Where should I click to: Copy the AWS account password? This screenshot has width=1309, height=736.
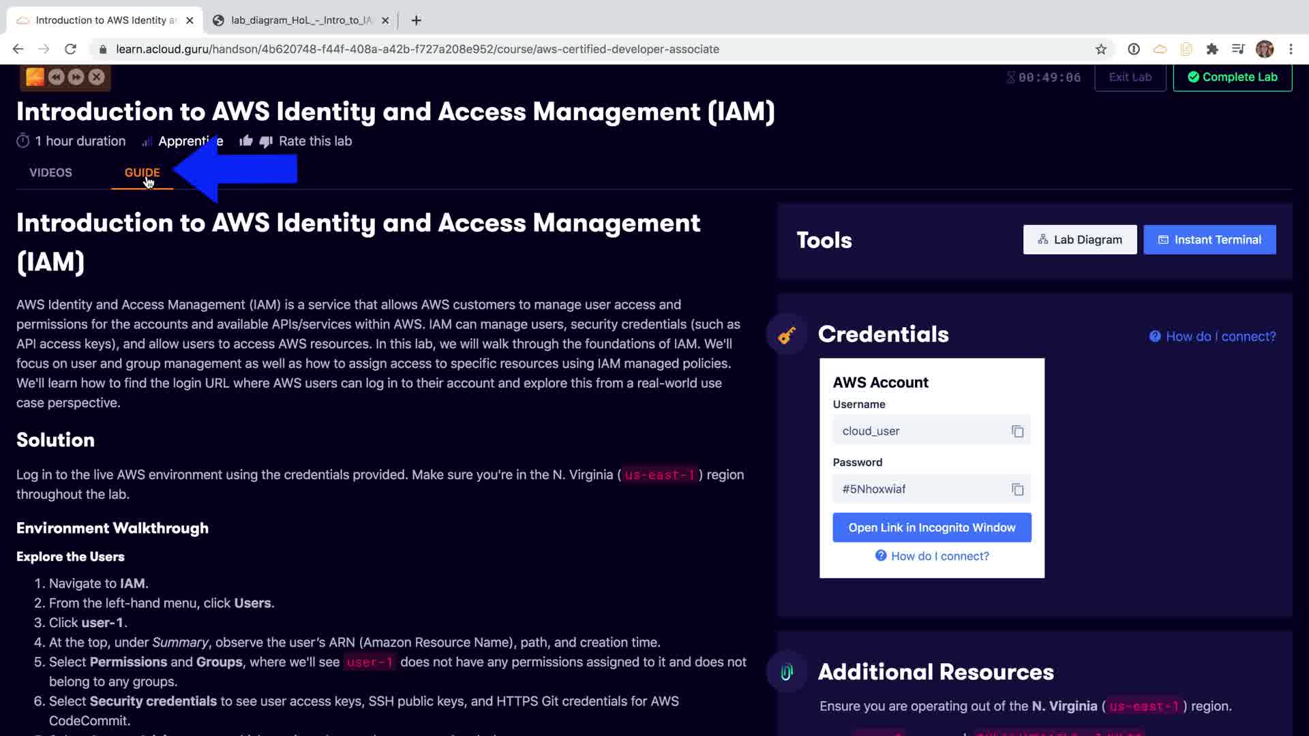coord(1017,489)
